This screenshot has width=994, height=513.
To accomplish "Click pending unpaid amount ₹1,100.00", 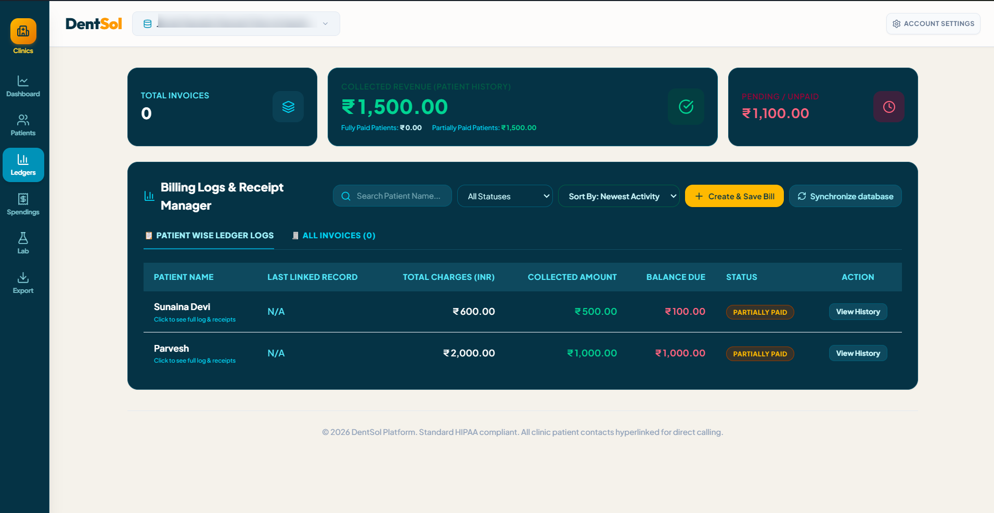I will point(776,113).
